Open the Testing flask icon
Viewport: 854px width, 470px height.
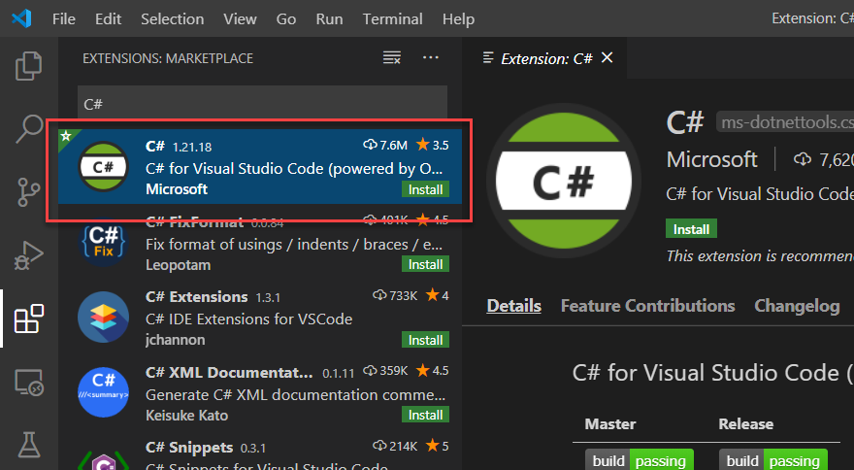tap(29, 445)
